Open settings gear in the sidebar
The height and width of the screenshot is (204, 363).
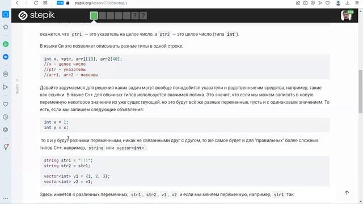[x=6, y=130]
